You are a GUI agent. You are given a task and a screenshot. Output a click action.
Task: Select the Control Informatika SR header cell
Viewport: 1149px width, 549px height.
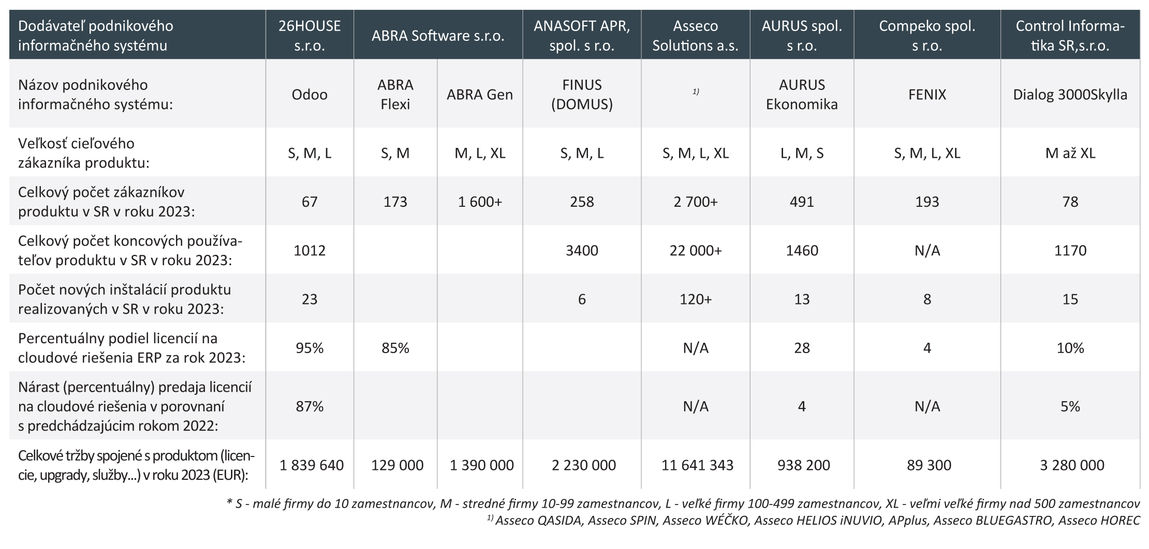click(x=1070, y=35)
